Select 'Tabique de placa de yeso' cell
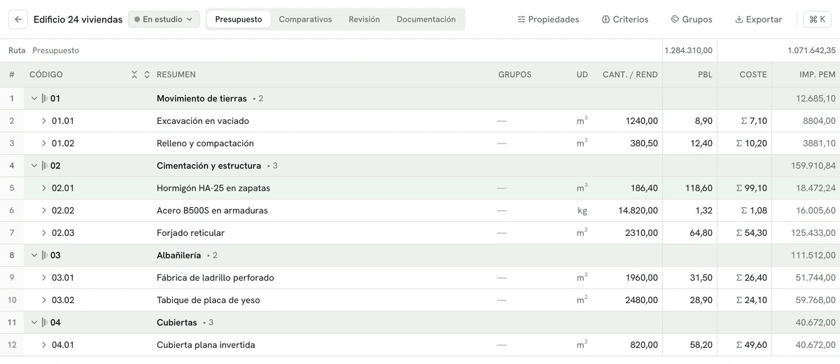This screenshot has width=840, height=364. 208,300
